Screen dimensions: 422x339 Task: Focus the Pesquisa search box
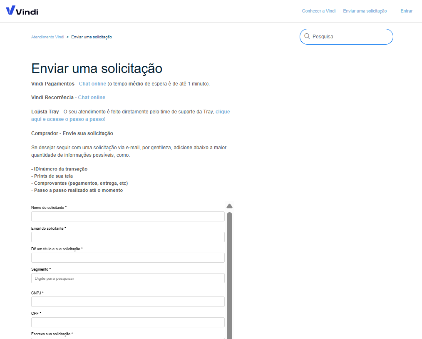350,37
